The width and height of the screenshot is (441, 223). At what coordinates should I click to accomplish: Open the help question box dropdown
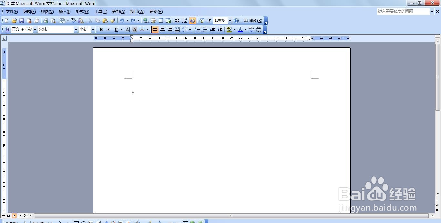tap(432, 11)
